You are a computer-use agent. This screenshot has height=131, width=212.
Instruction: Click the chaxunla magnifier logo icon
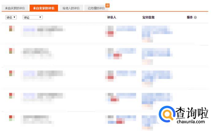(x=167, y=114)
